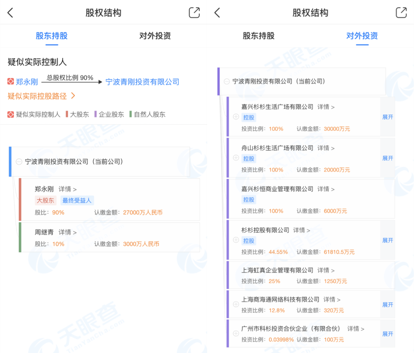View 详情 for shareholder 郑永刚
The height and width of the screenshot is (353, 414).
pos(67,189)
